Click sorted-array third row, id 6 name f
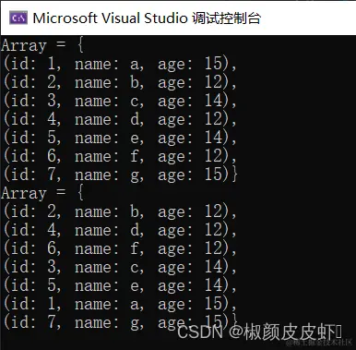 (120, 248)
